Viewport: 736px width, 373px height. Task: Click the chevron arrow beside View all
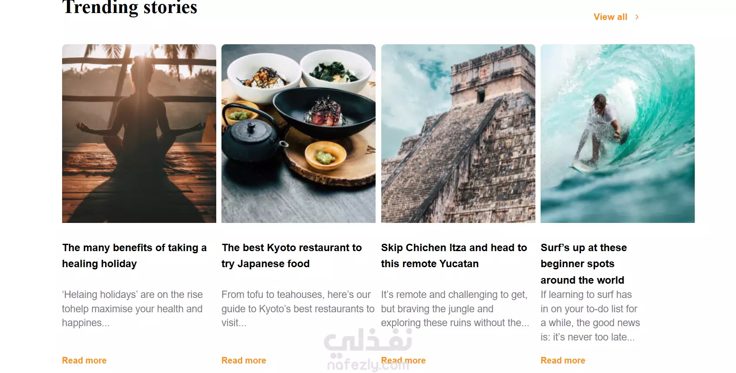pyautogui.click(x=637, y=17)
